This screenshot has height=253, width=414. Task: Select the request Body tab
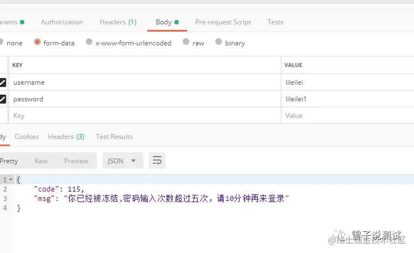(x=167, y=22)
